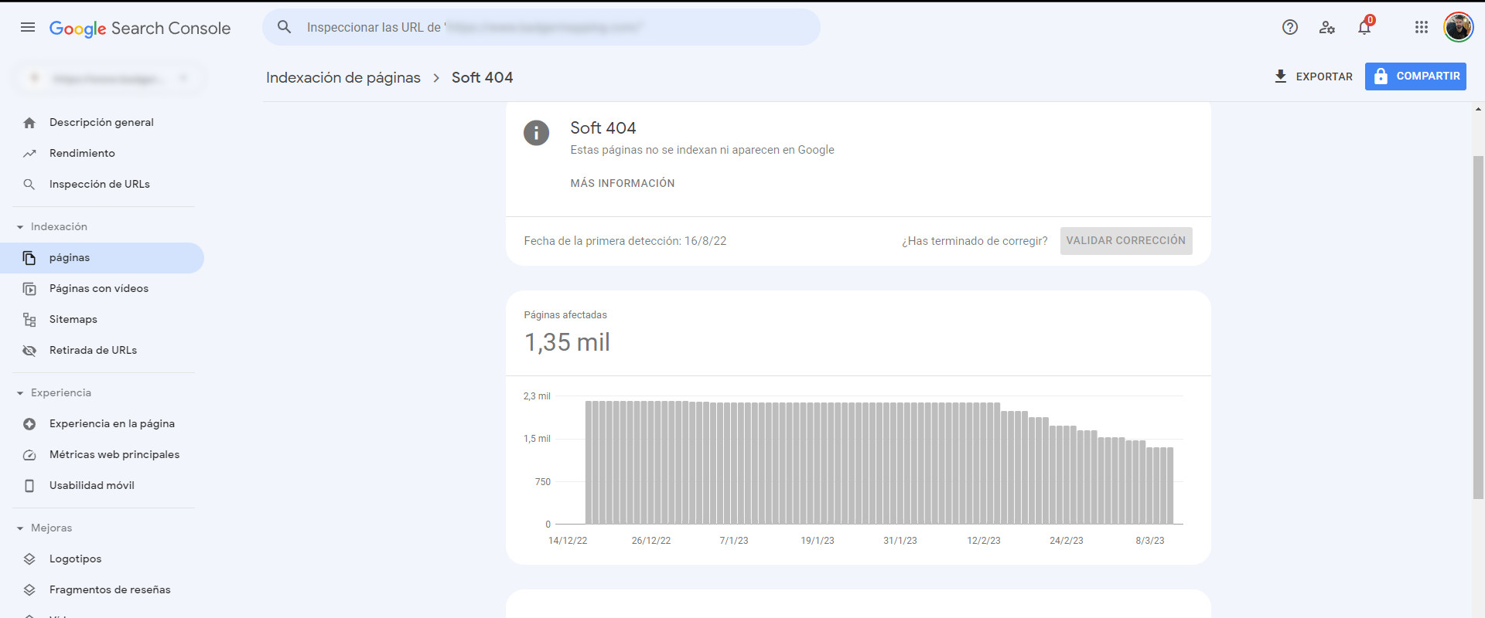The height and width of the screenshot is (618, 1485).
Task: Click the Inspección de URLs magnifier icon
Action: point(29,185)
